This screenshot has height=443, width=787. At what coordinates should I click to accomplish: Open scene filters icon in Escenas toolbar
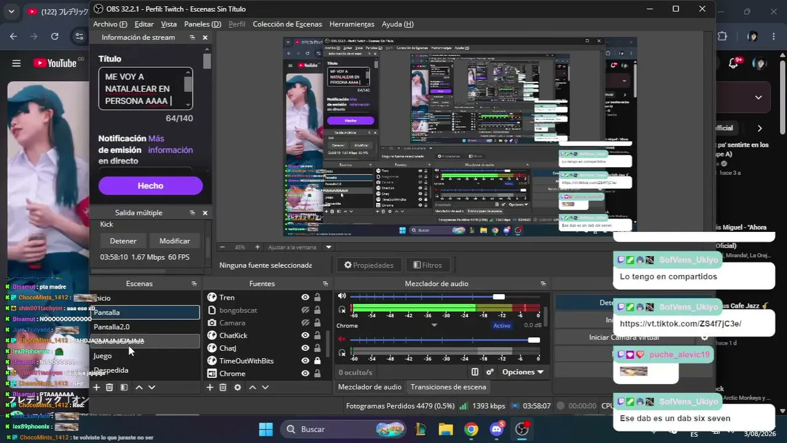click(124, 387)
